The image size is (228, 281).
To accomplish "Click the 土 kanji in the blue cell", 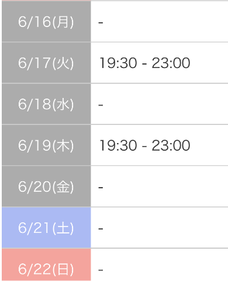I will pos(63,228).
